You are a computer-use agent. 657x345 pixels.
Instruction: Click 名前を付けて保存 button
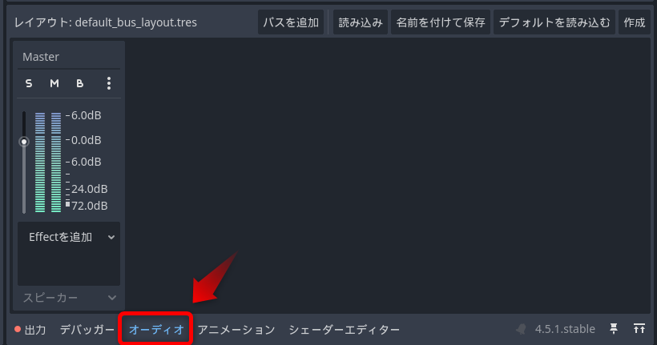[x=441, y=22]
